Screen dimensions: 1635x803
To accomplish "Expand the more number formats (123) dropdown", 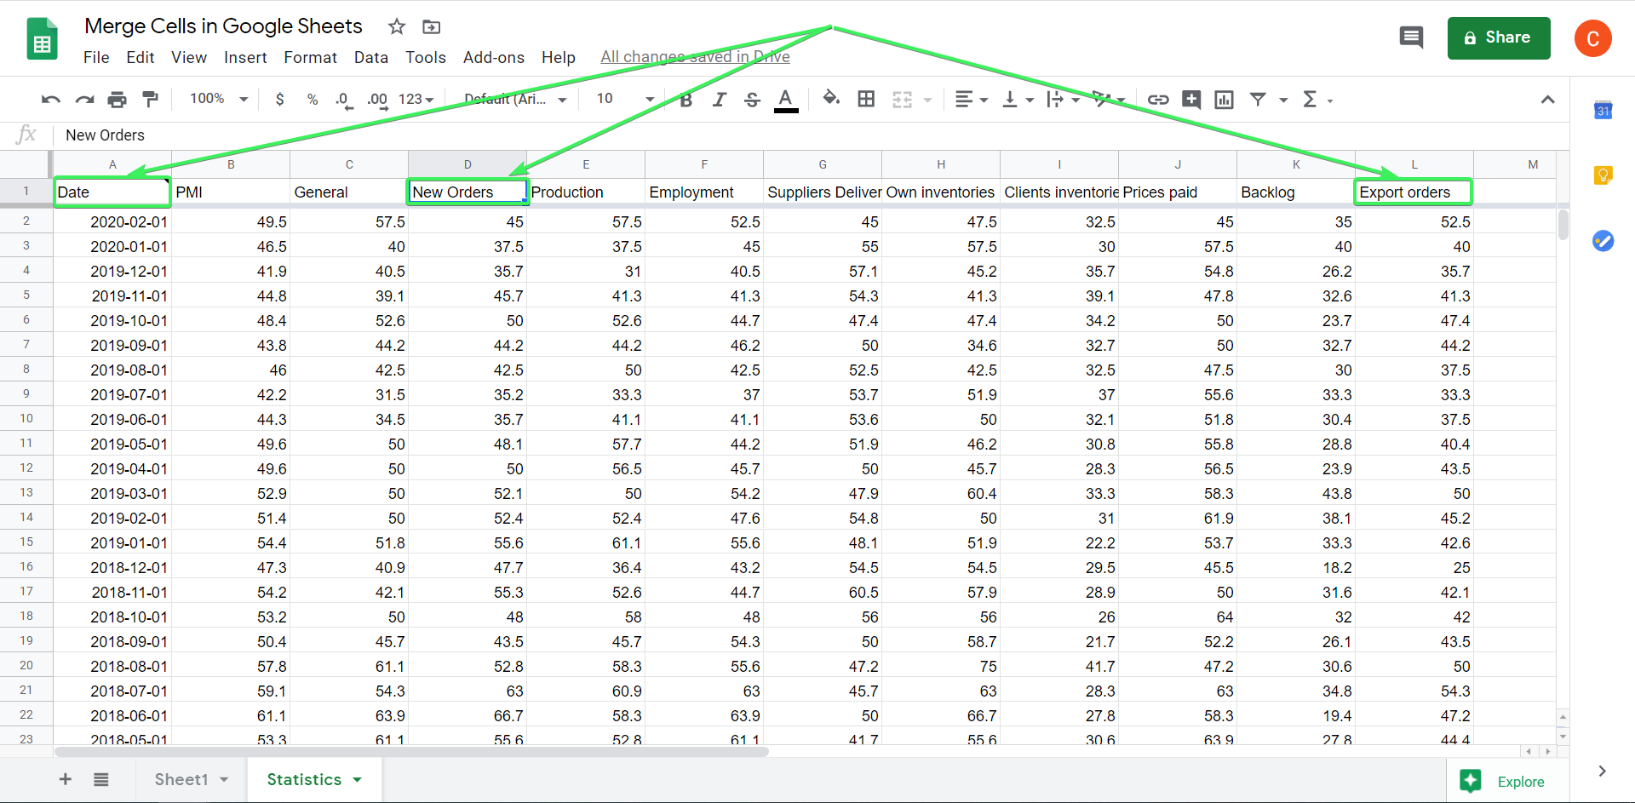I will pos(416,99).
